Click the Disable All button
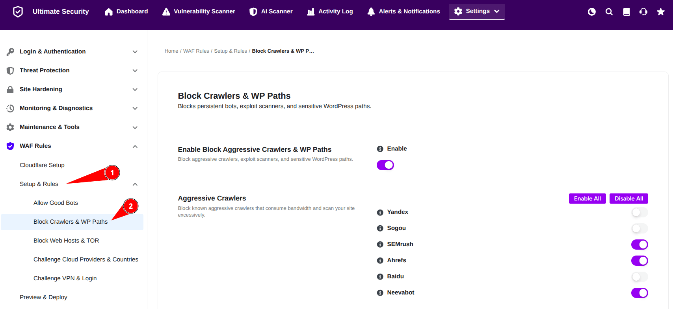The width and height of the screenshot is (673, 309). tap(629, 199)
